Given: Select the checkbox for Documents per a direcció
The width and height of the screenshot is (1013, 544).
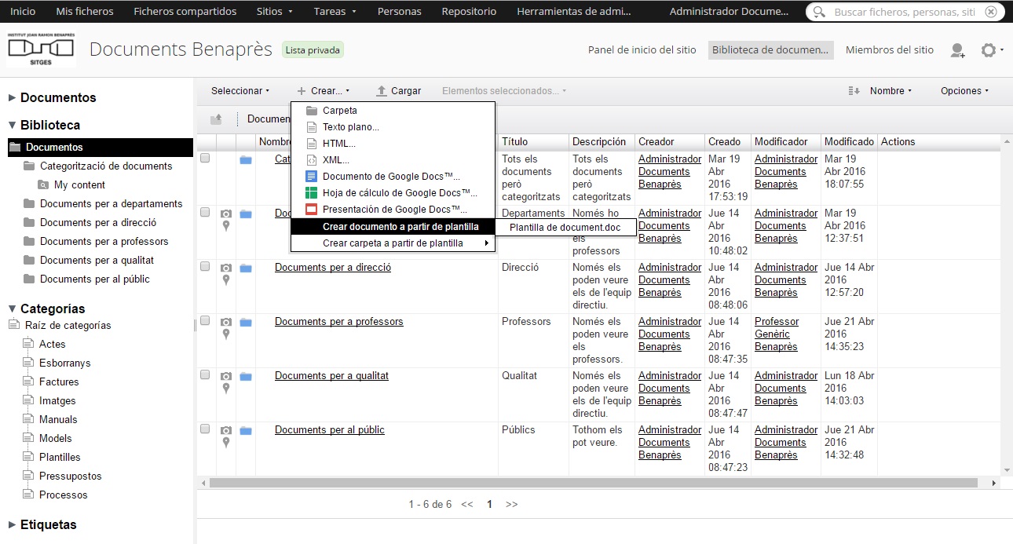Looking at the screenshot, I should point(205,266).
